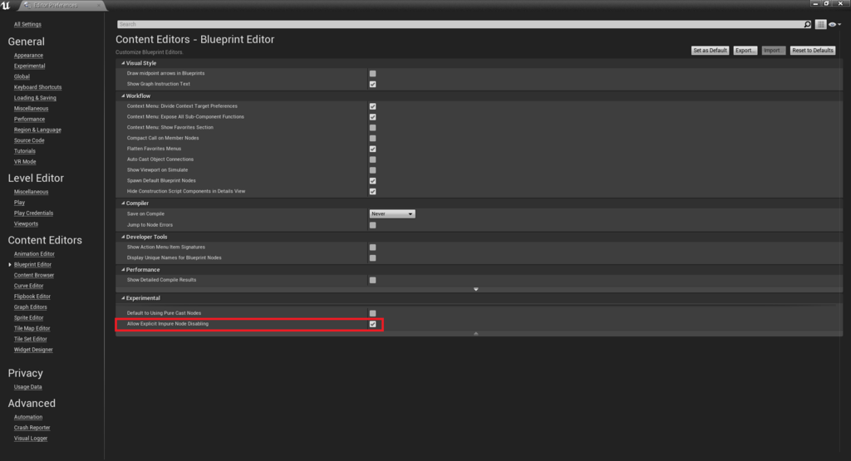Collapse the Performance section
The height and width of the screenshot is (461, 851).
123,270
